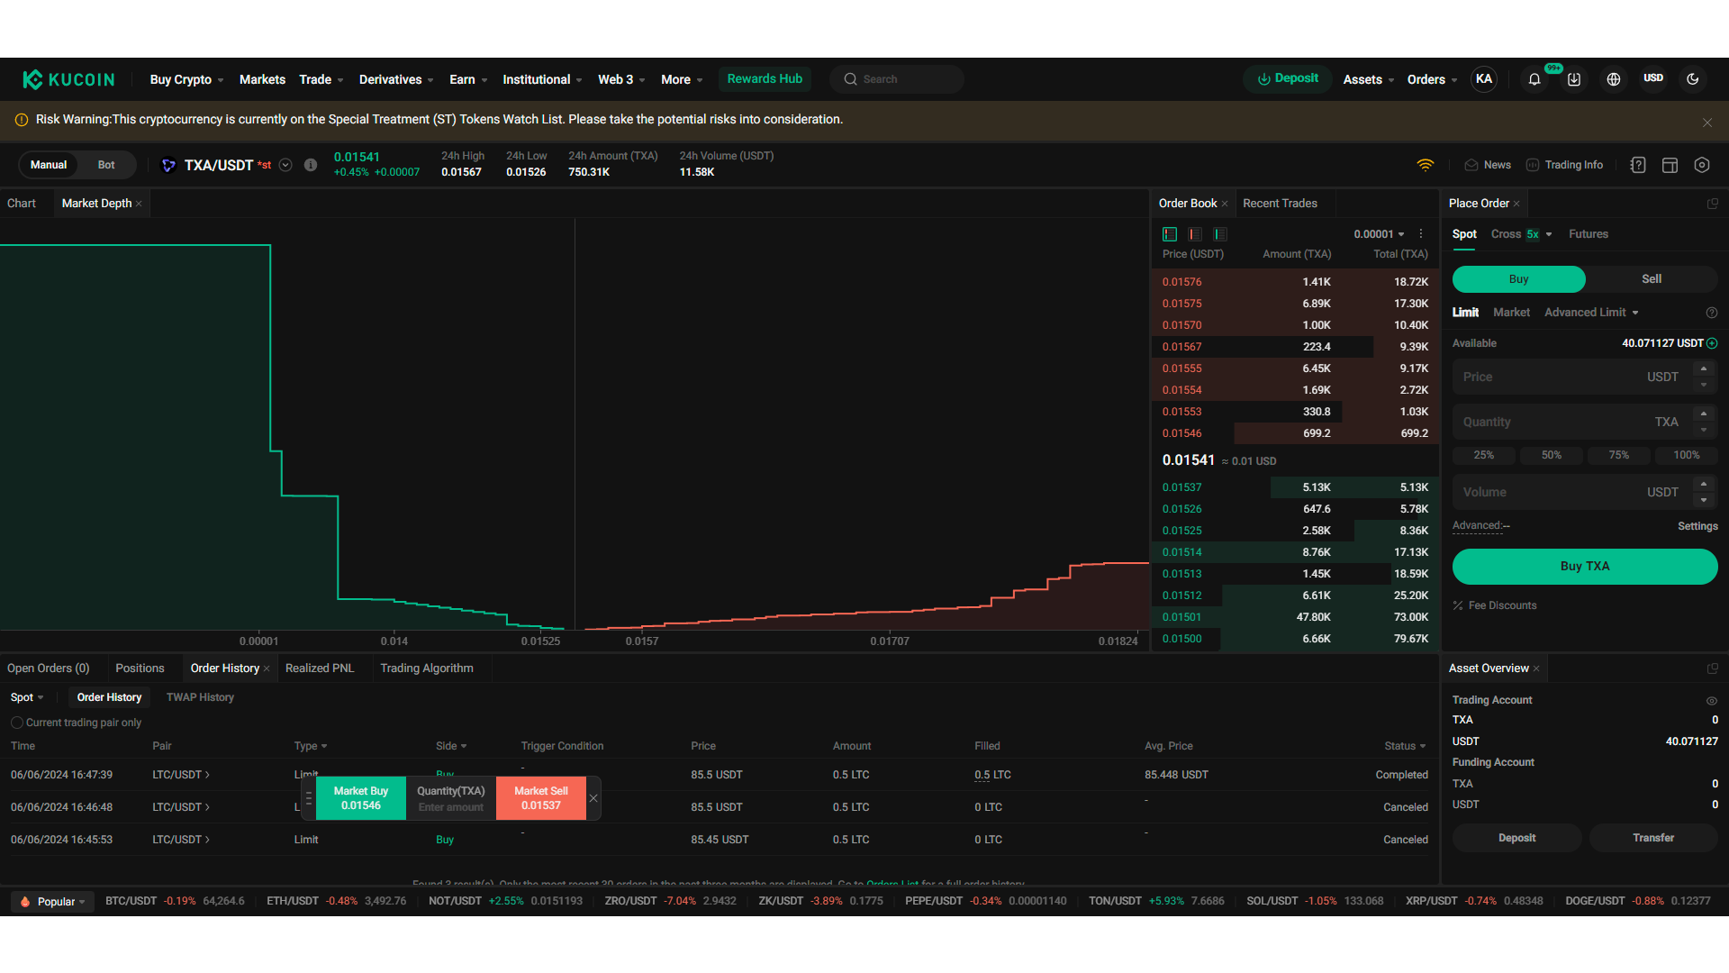Enable the Current trading pair only filter
Screen dimensions: 1729x973
(x=16, y=723)
